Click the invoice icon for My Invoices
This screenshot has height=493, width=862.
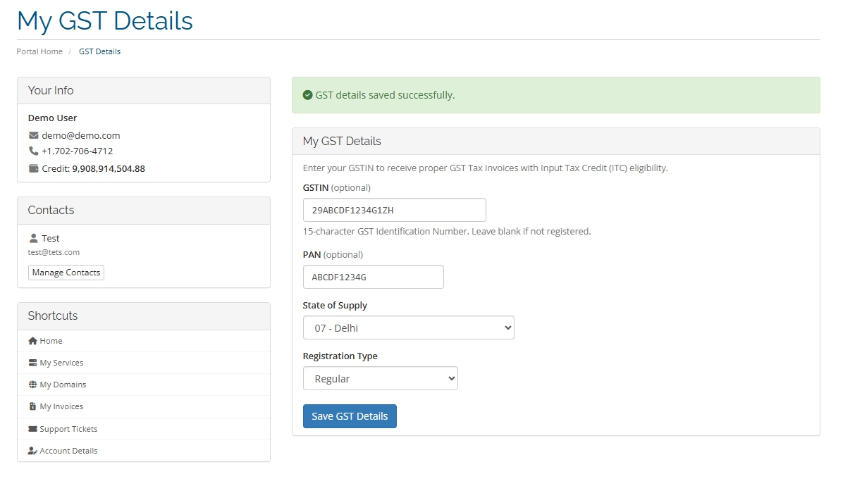32,406
